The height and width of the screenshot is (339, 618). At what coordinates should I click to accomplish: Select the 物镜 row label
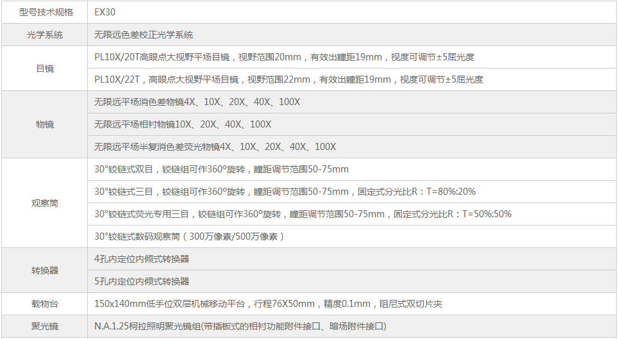point(45,124)
